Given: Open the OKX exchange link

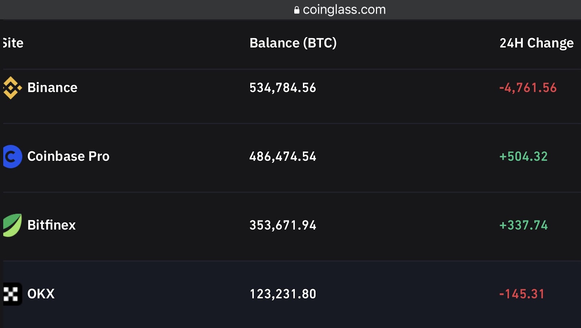Looking at the screenshot, I should [41, 294].
